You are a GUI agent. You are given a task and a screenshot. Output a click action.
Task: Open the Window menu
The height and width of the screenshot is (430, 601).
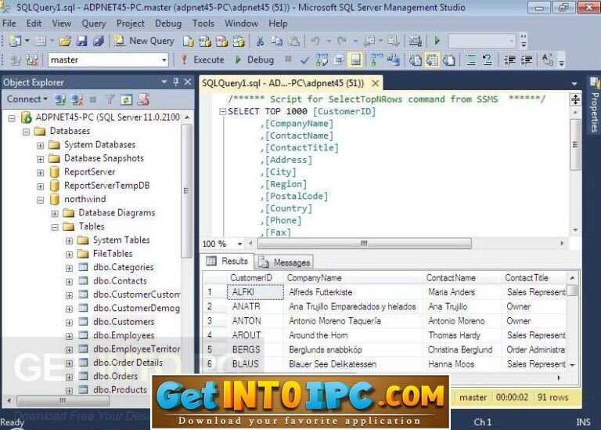[241, 23]
